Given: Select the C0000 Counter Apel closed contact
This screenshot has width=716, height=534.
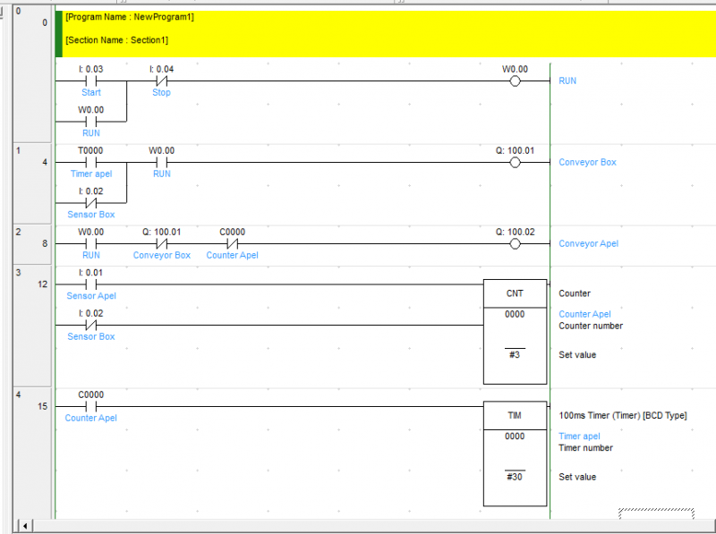Looking at the screenshot, I should coord(233,243).
